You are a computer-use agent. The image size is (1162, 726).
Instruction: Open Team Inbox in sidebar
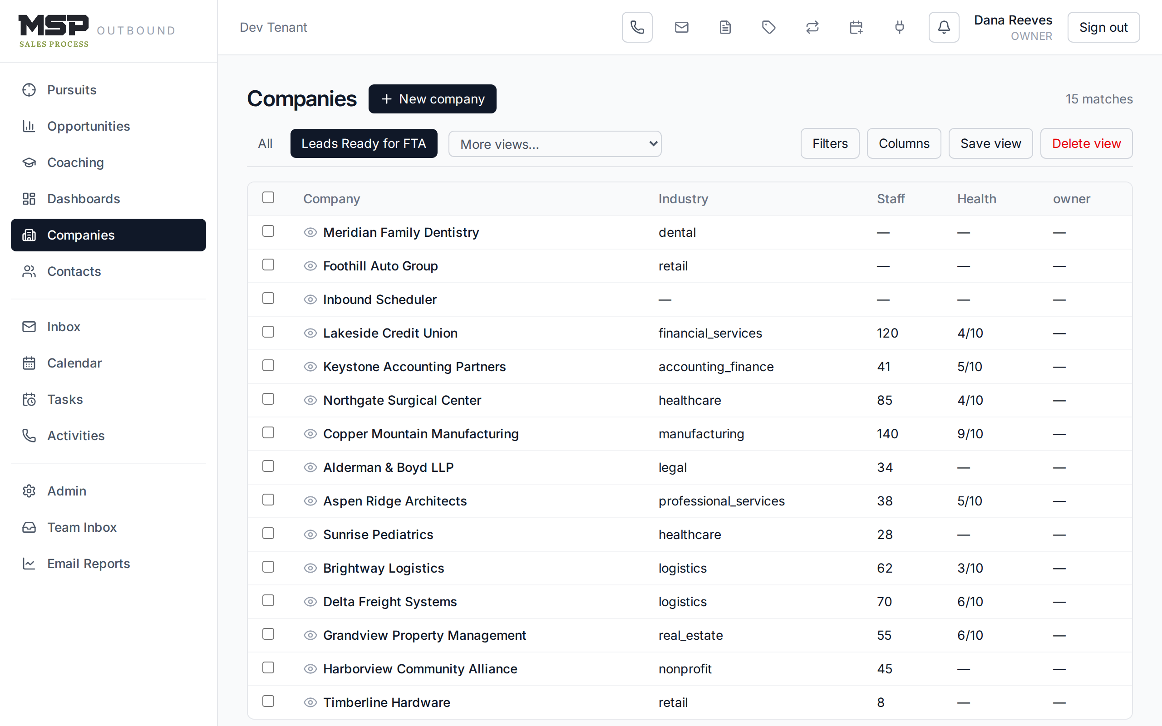[x=108, y=527]
